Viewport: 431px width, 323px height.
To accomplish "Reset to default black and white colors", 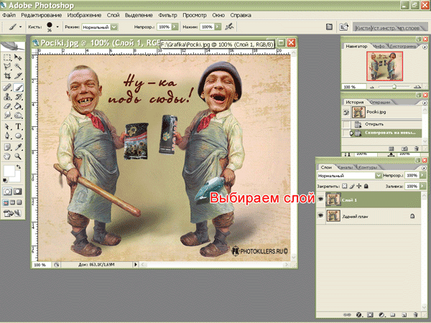I will coord(5,180).
